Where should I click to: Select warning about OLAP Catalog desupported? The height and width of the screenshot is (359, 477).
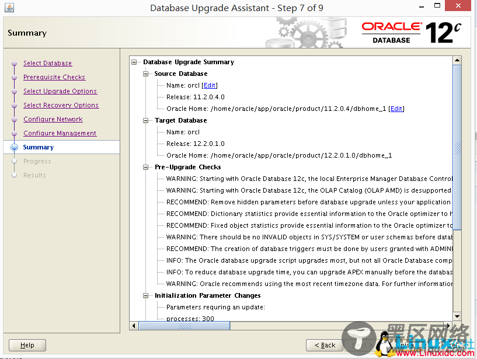309,190
